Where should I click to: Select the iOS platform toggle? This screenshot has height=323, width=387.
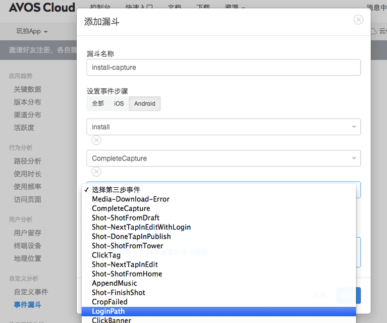pos(119,103)
